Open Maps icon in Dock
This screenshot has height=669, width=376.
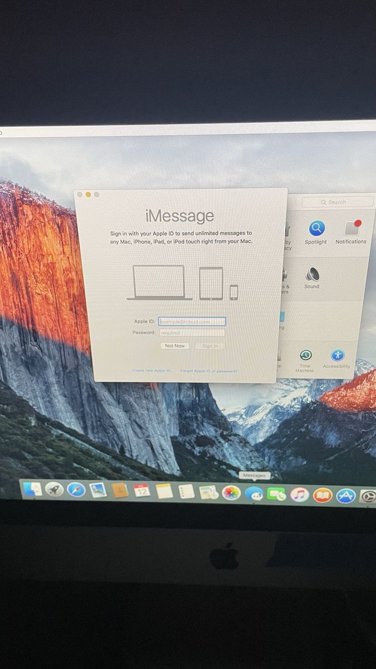[208, 492]
